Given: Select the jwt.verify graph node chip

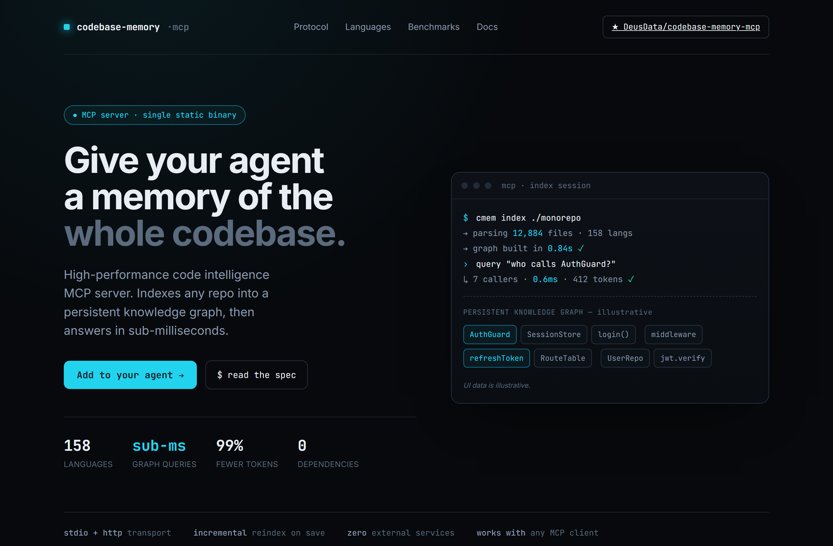Looking at the screenshot, I should tap(682, 358).
